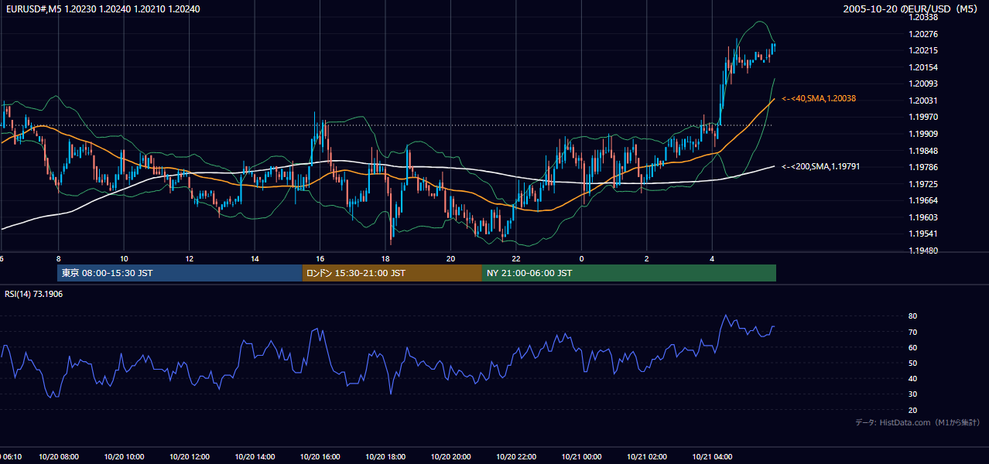
Task: Click the 10/20 16:00 time label
Action: click(x=320, y=456)
